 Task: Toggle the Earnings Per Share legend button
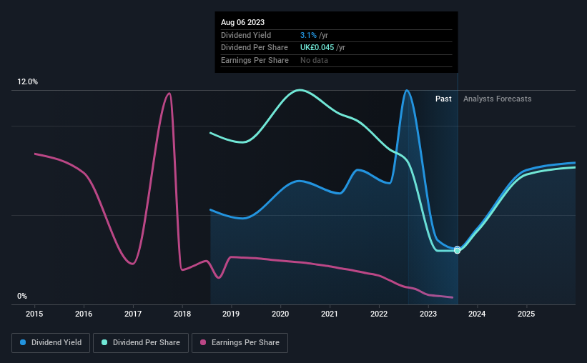pos(240,343)
